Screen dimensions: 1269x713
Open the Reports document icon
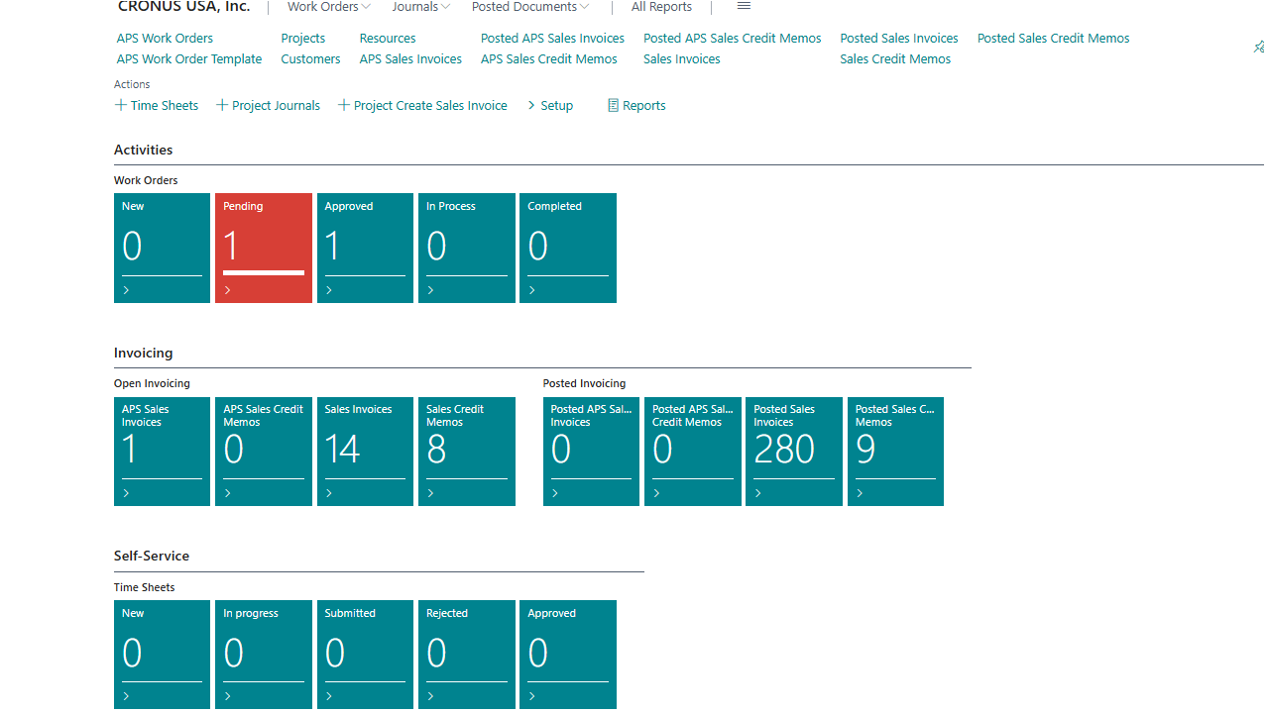(x=613, y=105)
